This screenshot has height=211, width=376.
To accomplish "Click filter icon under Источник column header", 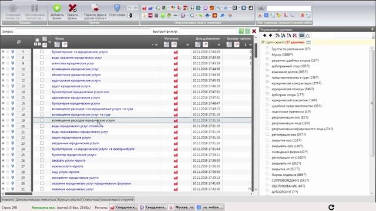I will (166, 45).
